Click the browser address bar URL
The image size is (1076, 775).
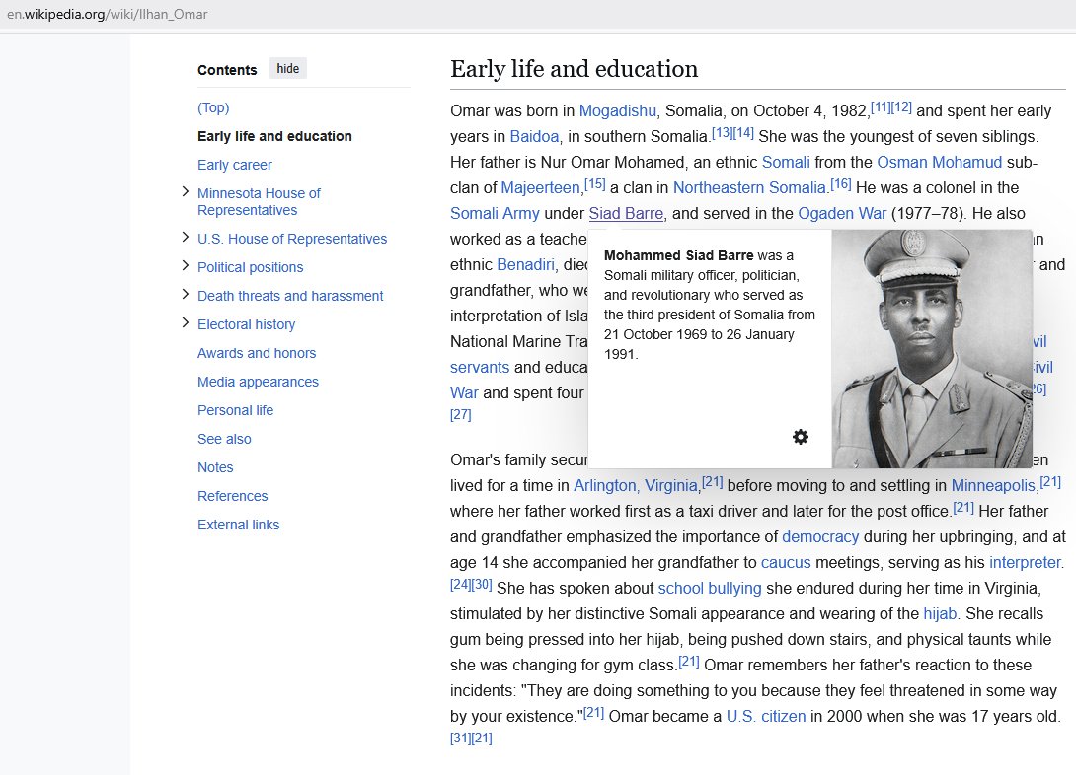pyautogui.click(x=107, y=15)
